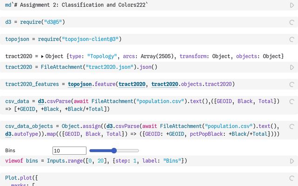
Task: Click the Inputs.range text in bins cell
Action: coord(67,161)
